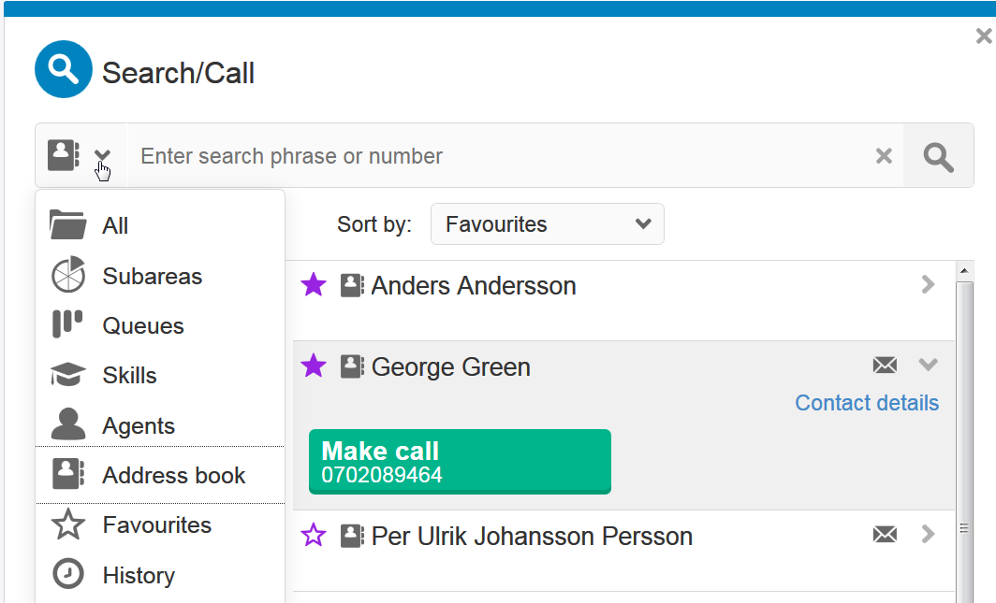996x603 pixels.
Task: Select Address book from the source menu
Action: [x=173, y=475]
